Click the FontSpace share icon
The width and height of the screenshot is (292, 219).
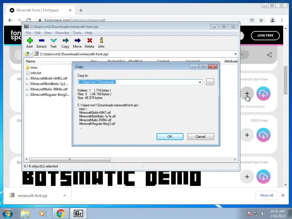pos(269,55)
